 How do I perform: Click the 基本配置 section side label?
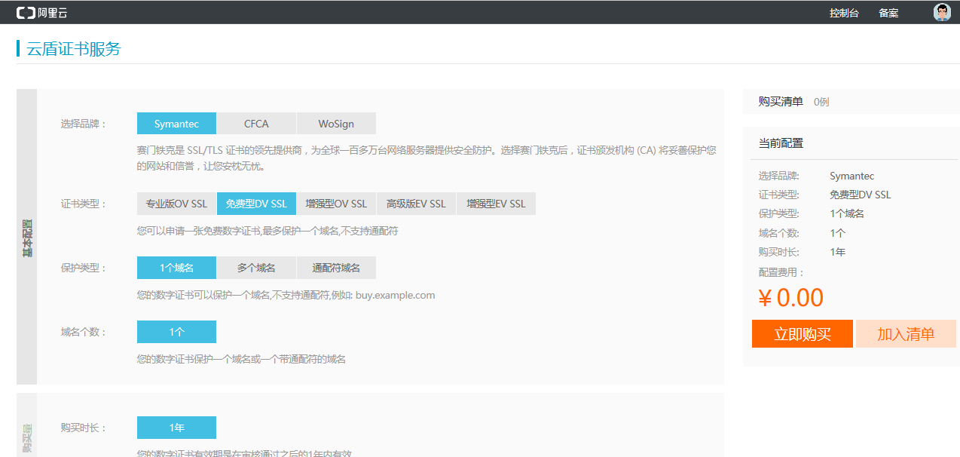point(27,238)
